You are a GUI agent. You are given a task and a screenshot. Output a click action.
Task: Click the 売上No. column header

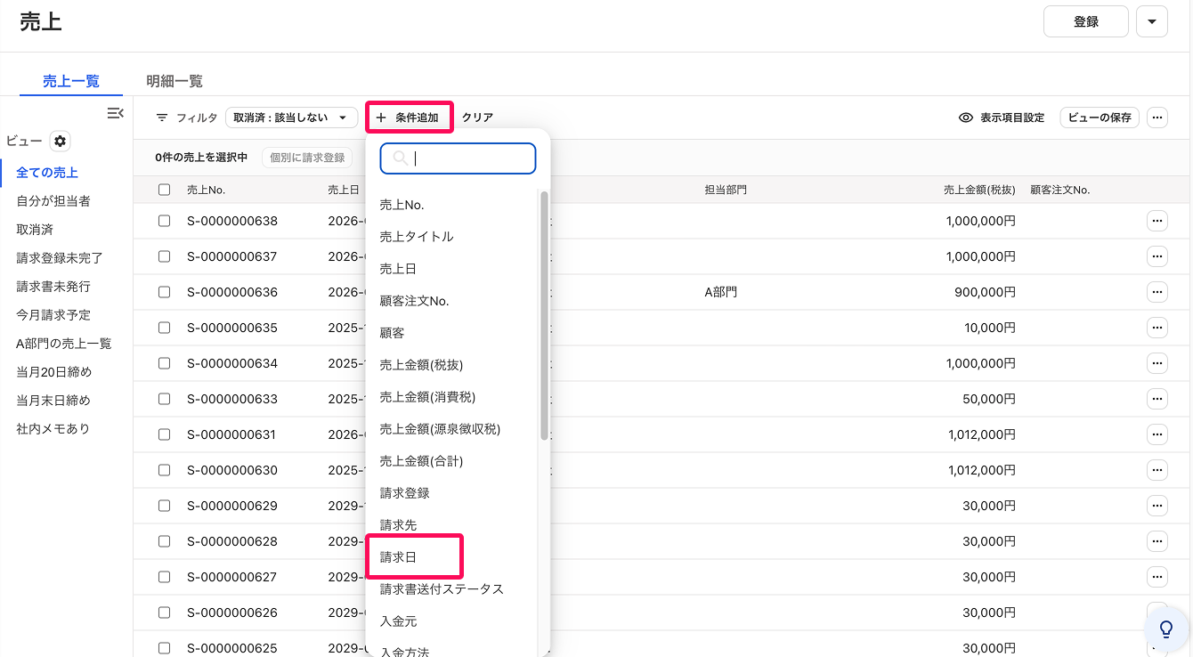(207, 190)
